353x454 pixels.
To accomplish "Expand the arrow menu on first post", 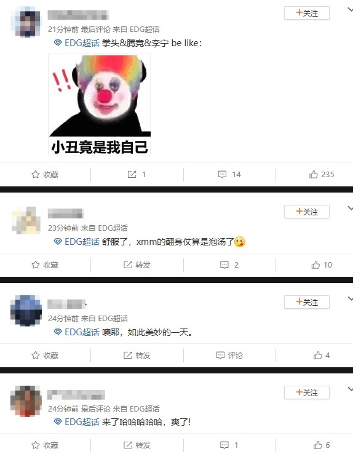I will point(350,10).
